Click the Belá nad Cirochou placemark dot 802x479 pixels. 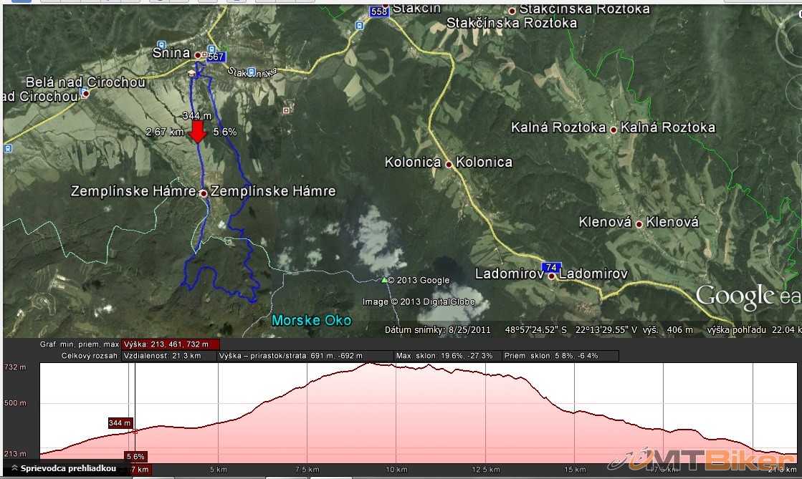(x=85, y=94)
